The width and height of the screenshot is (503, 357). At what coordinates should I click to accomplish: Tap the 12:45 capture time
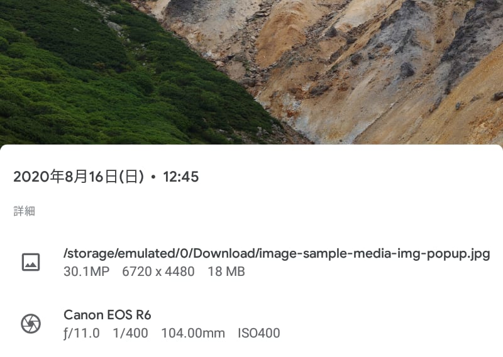coord(181,177)
